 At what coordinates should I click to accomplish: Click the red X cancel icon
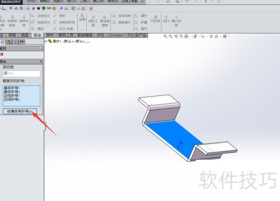tap(2, 54)
